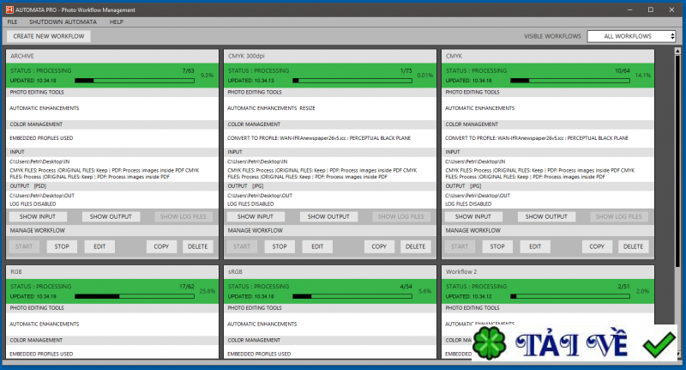Click START in CMYK 300dpi workflow
This screenshot has height=370, width=686.
point(242,246)
